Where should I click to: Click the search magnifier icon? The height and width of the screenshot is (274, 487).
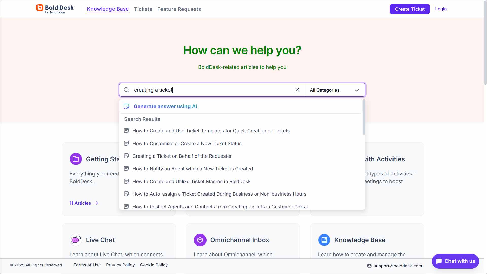[126, 90]
